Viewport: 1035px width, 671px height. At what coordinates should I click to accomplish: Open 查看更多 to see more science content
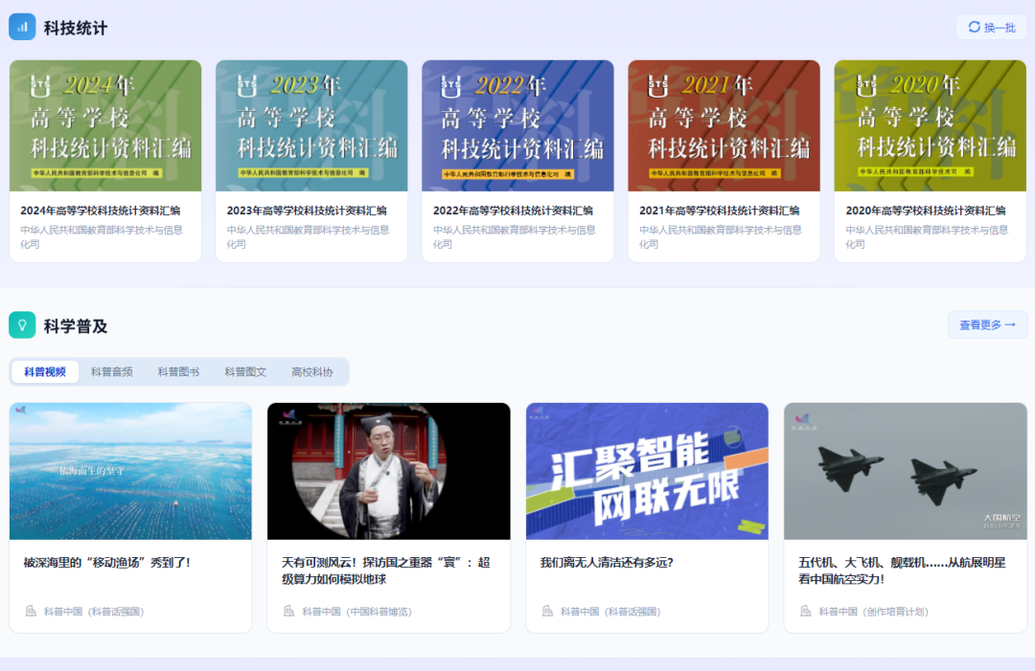tap(985, 324)
